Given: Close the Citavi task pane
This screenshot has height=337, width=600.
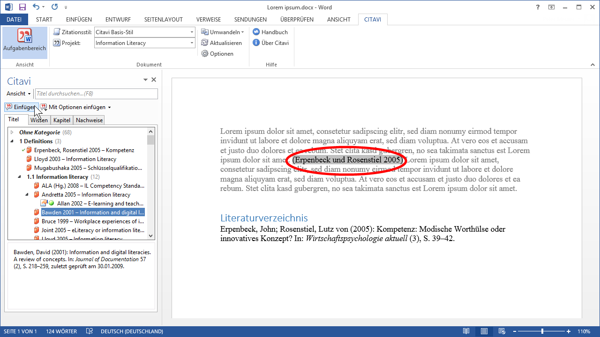Looking at the screenshot, I should click(x=154, y=80).
